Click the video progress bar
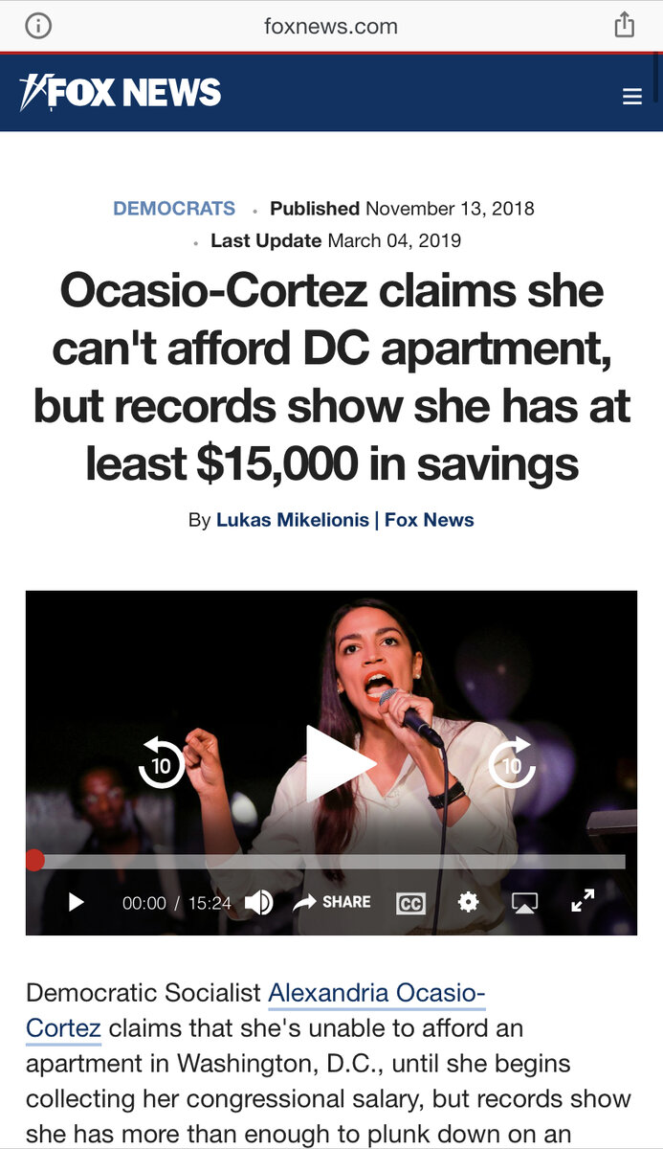Screen dimensions: 663x1149 pyautogui.click(x=331, y=861)
